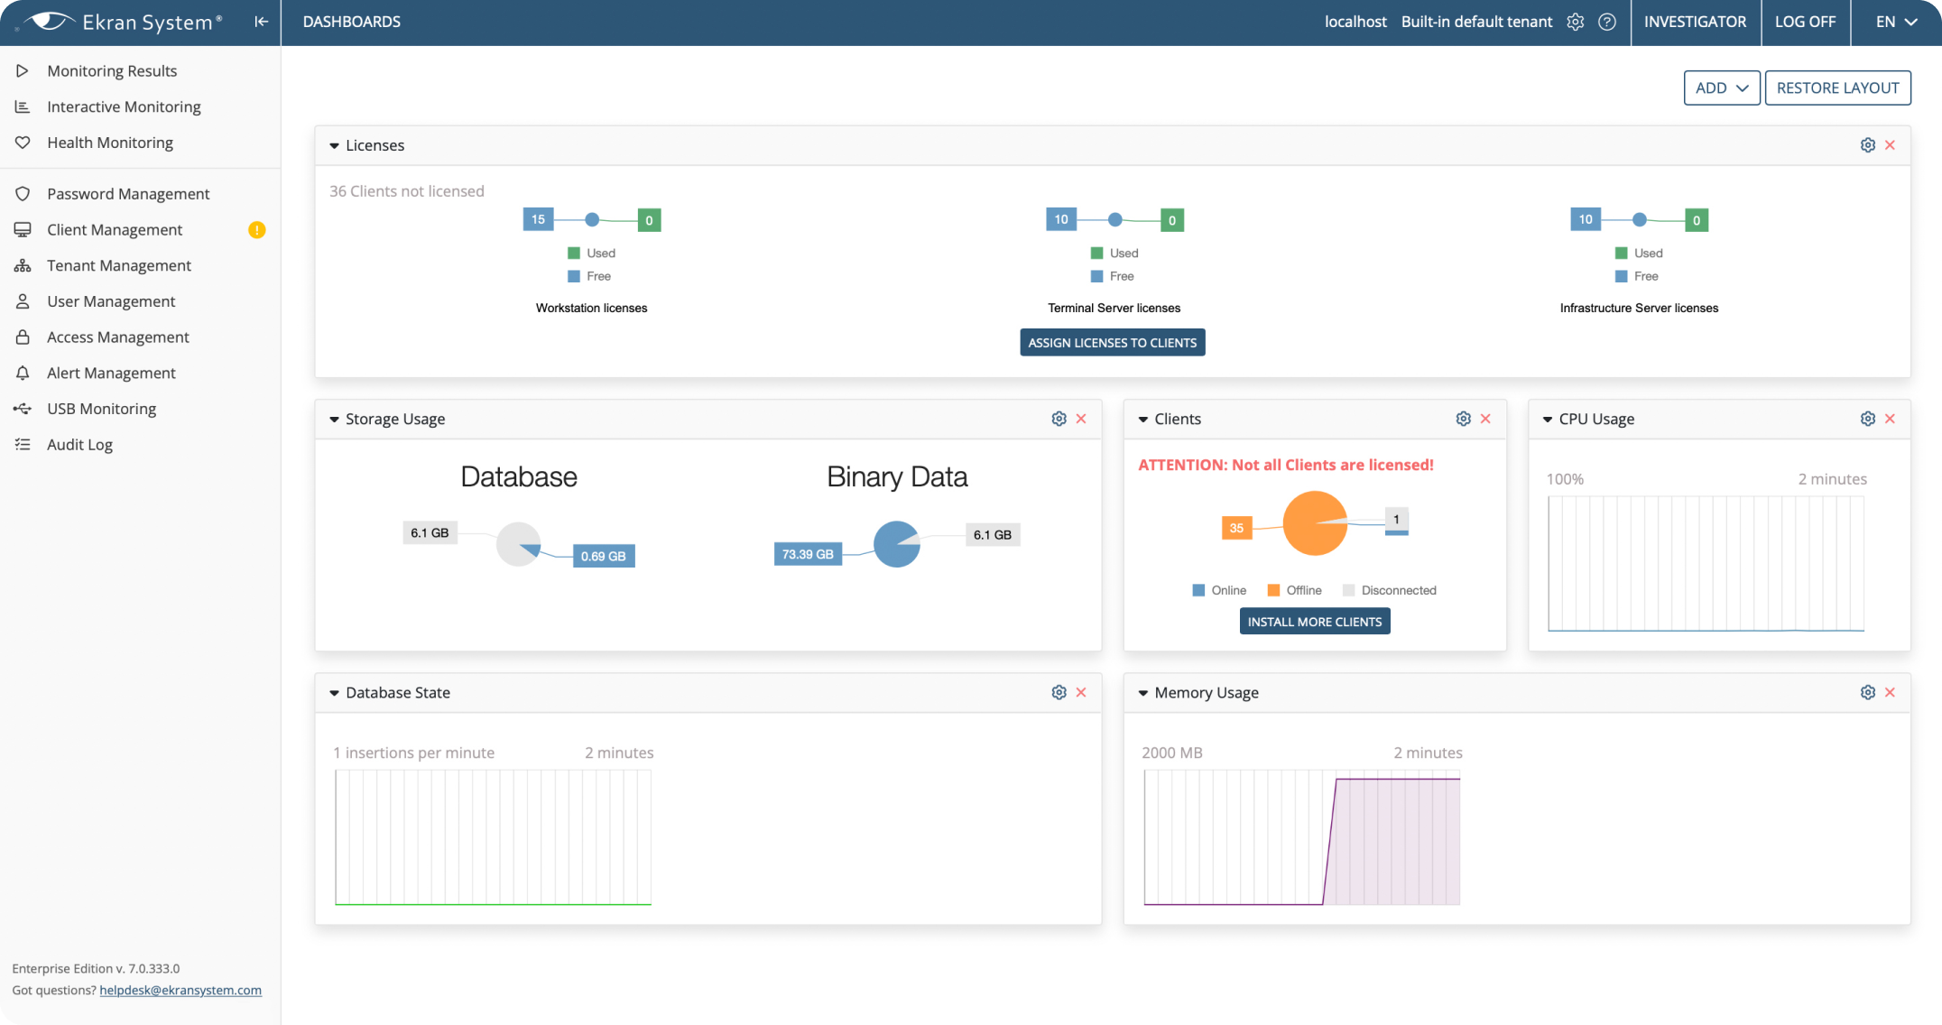Image resolution: width=1942 pixels, height=1025 pixels.
Task: Navigate to Password Management
Action: pos(128,194)
